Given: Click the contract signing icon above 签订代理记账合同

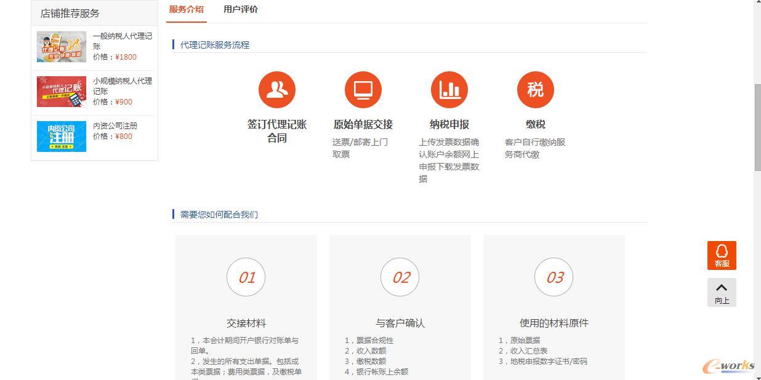Looking at the screenshot, I should (x=277, y=89).
